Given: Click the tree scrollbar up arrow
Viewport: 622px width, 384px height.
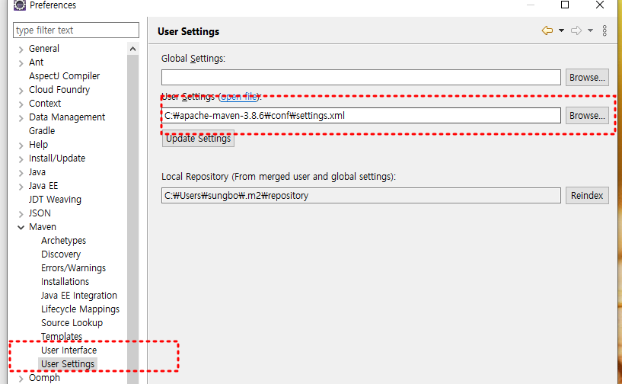Looking at the screenshot, I should (x=133, y=49).
